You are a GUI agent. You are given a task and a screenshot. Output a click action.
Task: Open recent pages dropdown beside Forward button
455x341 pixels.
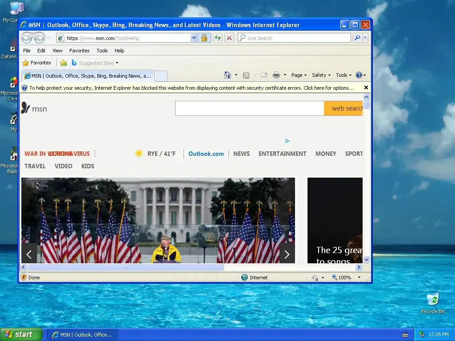coord(49,38)
